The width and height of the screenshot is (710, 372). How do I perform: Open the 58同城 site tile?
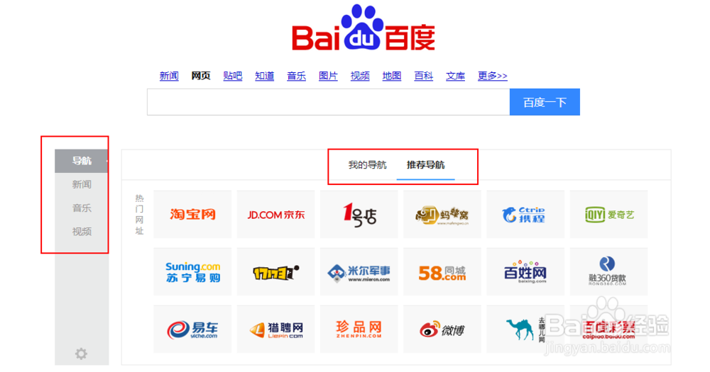tap(442, 271)
